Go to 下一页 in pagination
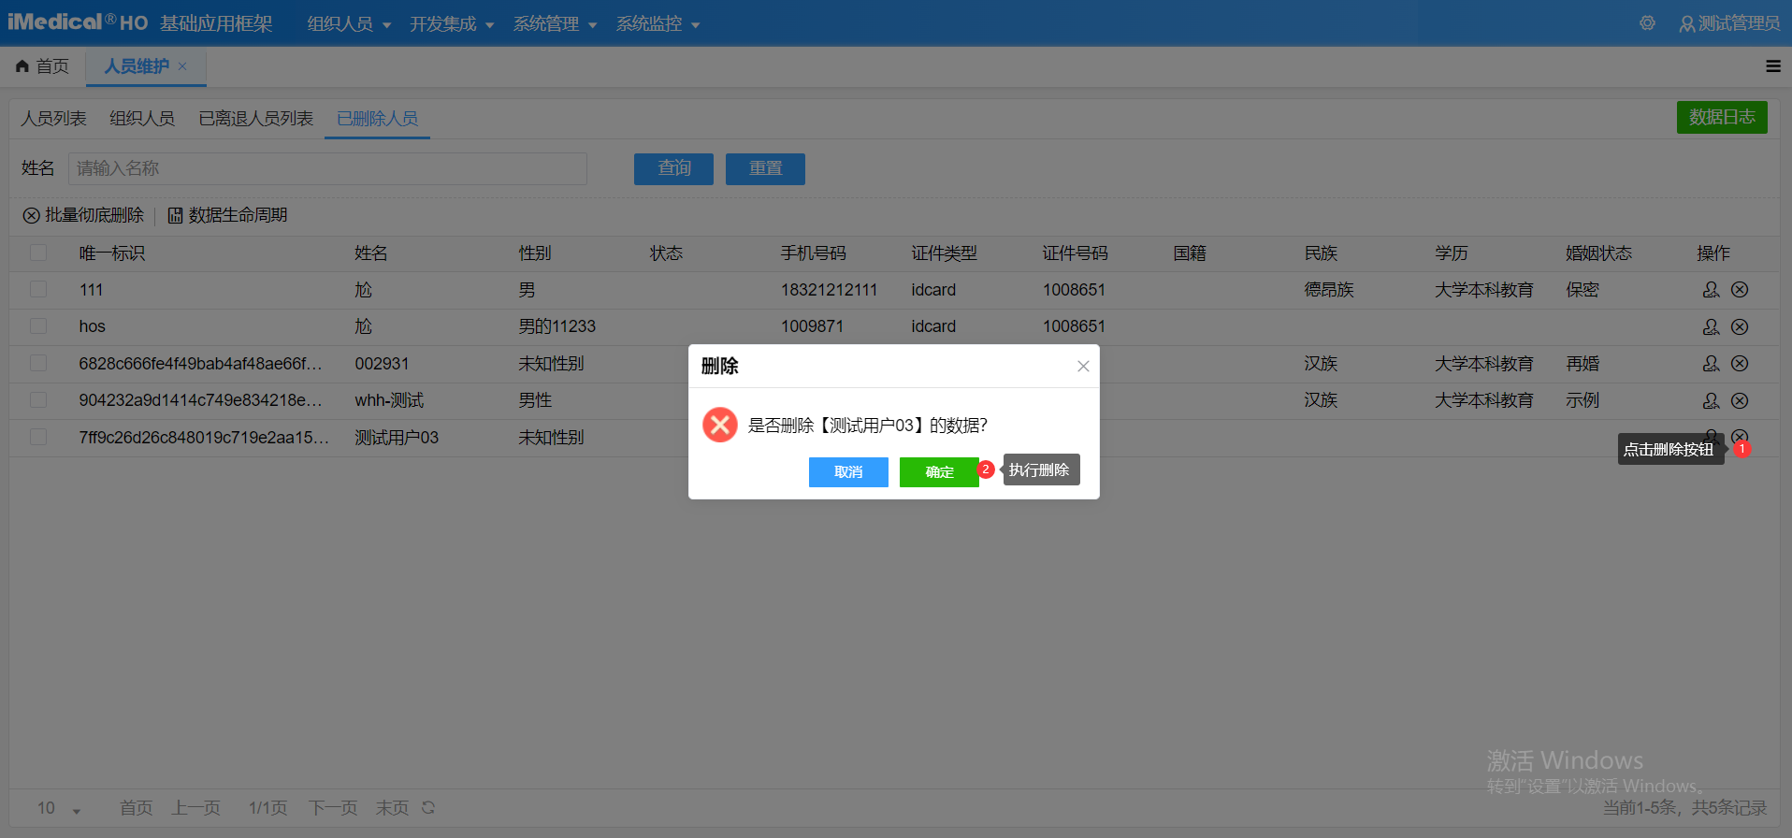1792x838 pixels. click(333, 808)
